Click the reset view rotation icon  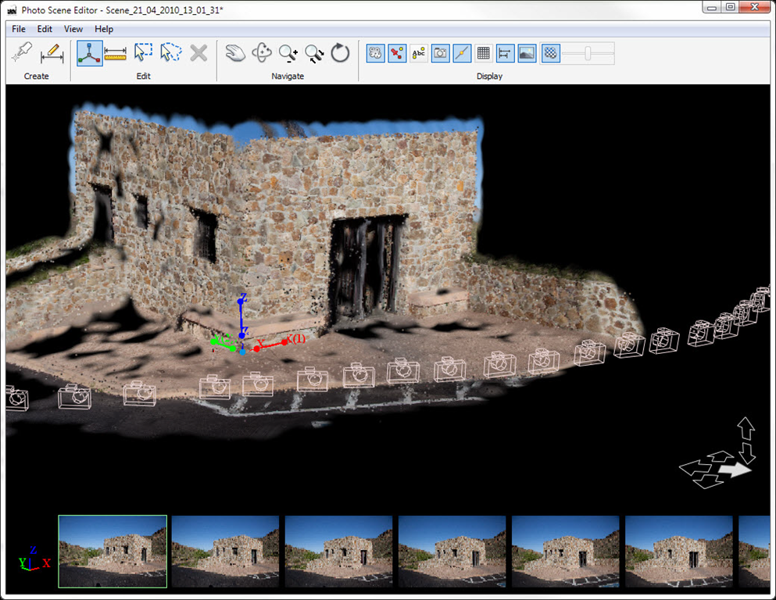coord(338,52)
